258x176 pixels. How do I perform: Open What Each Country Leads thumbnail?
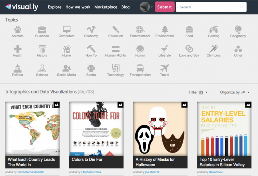[32, 129]
